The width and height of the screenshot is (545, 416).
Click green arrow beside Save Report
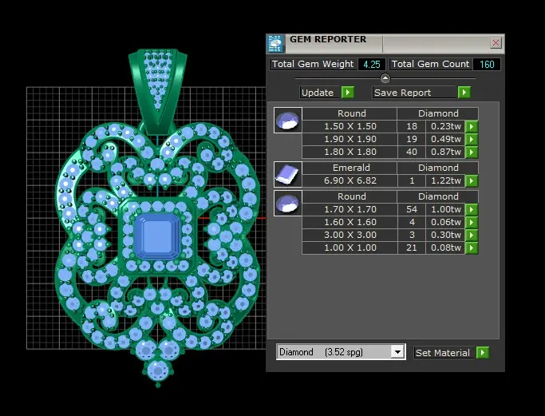coord(464,92)
